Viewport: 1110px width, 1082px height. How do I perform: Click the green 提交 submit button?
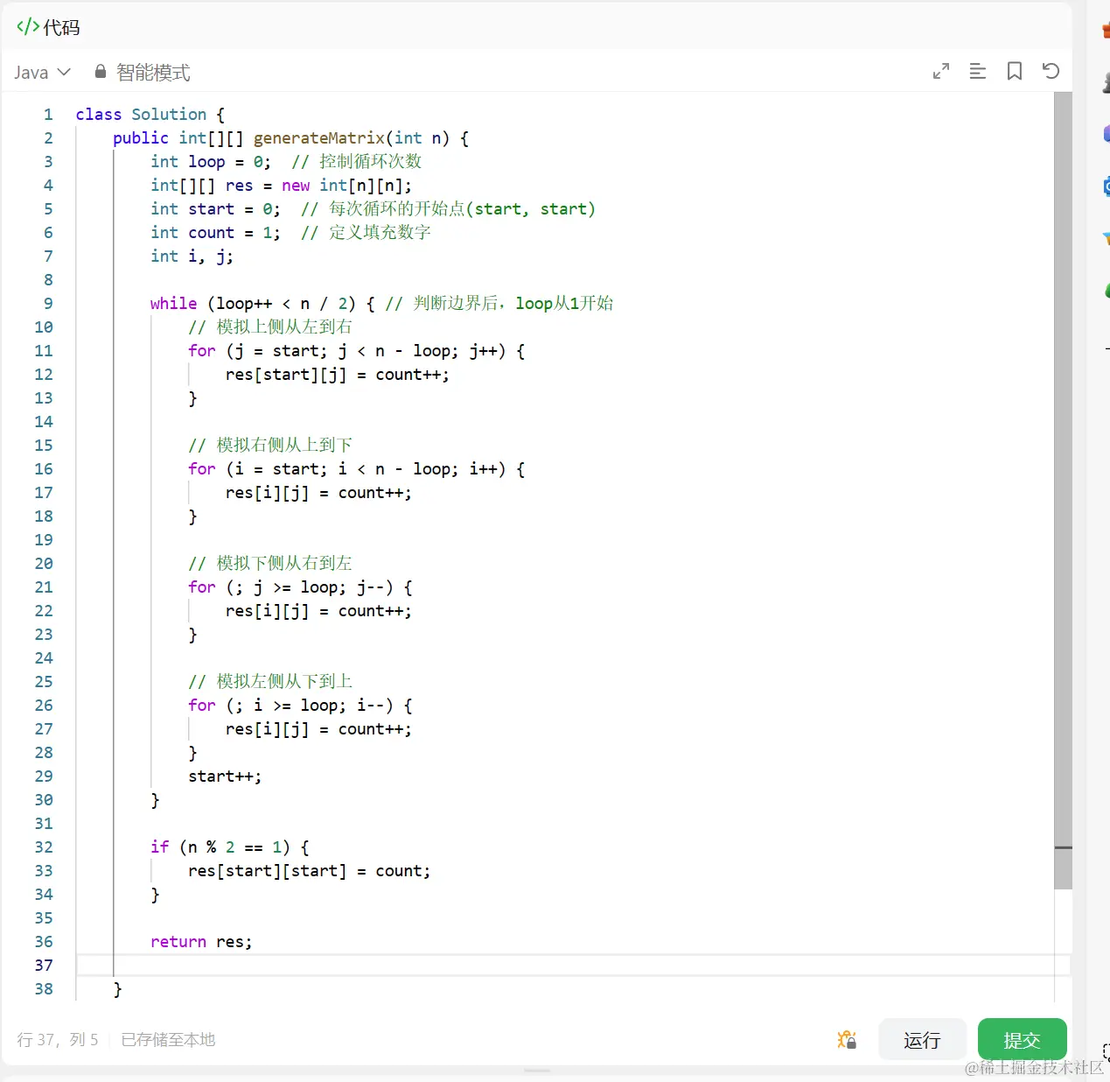1022,1040
